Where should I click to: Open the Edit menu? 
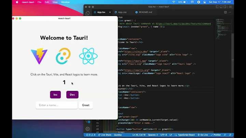[x=47, y=2]
